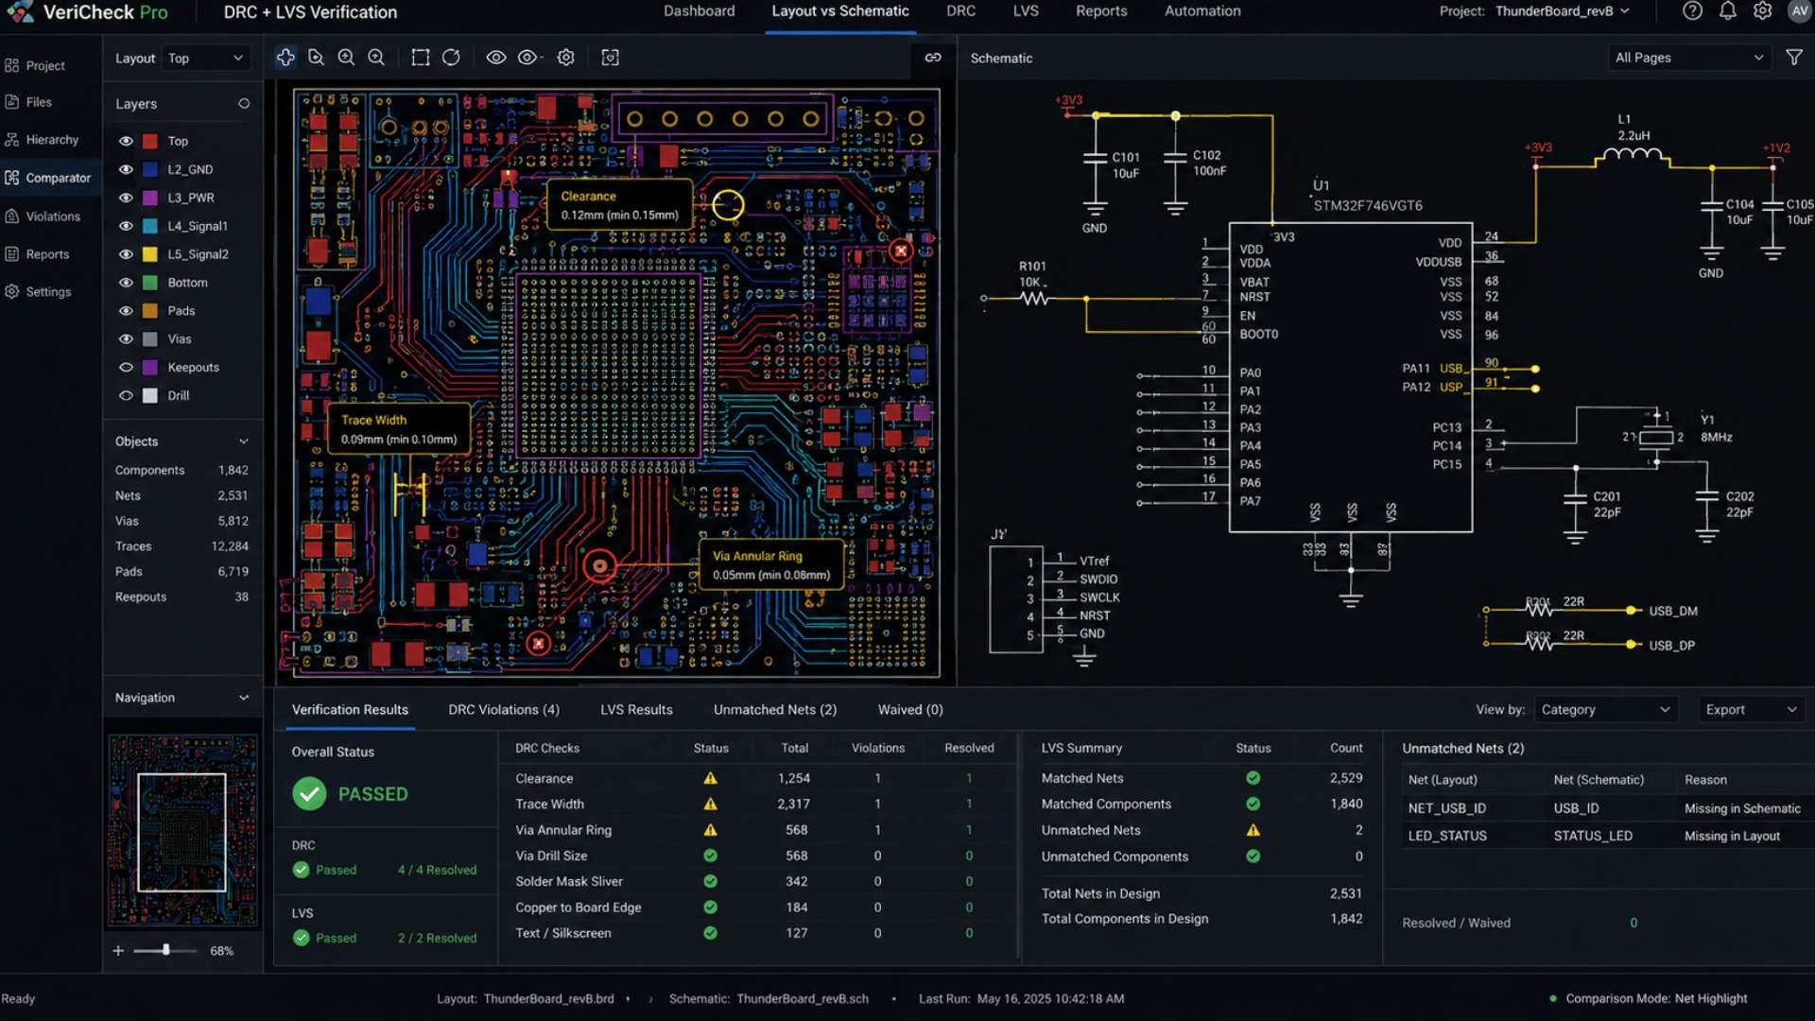Image resolution: width=1815 pixels, height=1021 pixels.
Task: Adjust the navigation zoom slider handle
Action: [x=165, y=950]
